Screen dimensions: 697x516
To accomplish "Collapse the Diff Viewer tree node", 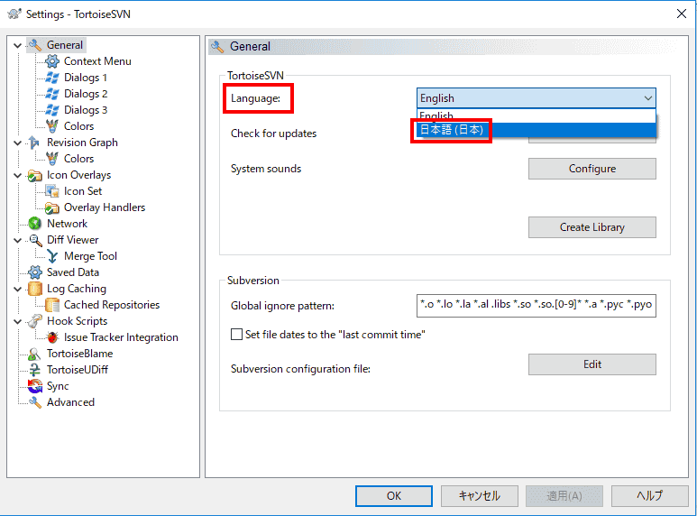I will (17, 240).
